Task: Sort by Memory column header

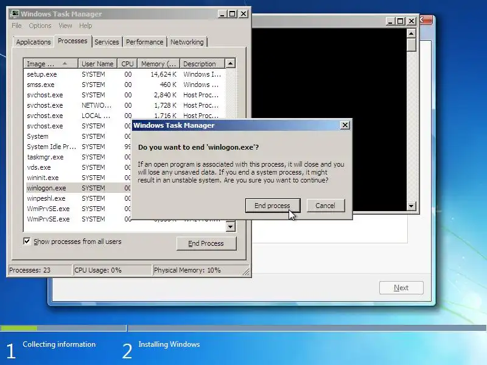Action: pos(159,64)
